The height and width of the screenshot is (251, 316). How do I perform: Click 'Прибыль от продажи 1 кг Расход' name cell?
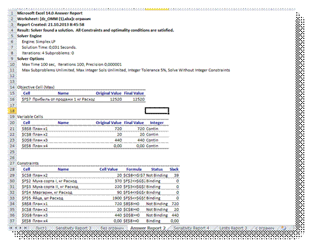[63, 99]
